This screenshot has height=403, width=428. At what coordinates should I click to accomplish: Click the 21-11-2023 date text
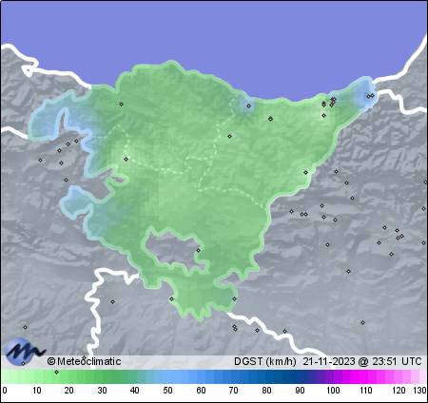click(x=329, y=361)
